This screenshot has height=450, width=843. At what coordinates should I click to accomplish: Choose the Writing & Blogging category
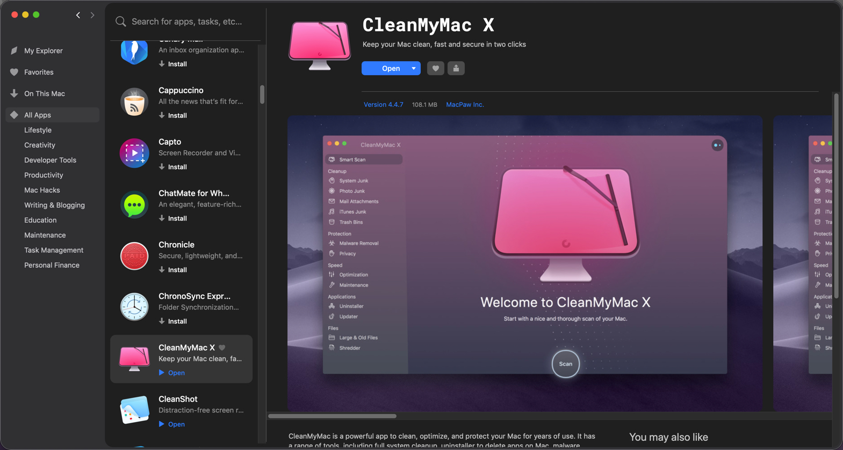point(54,205)
